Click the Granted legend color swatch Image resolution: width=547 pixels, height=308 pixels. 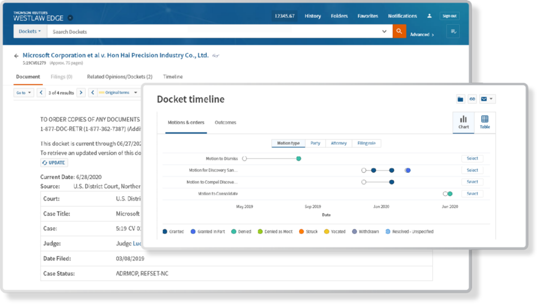(x=165, y=232)
